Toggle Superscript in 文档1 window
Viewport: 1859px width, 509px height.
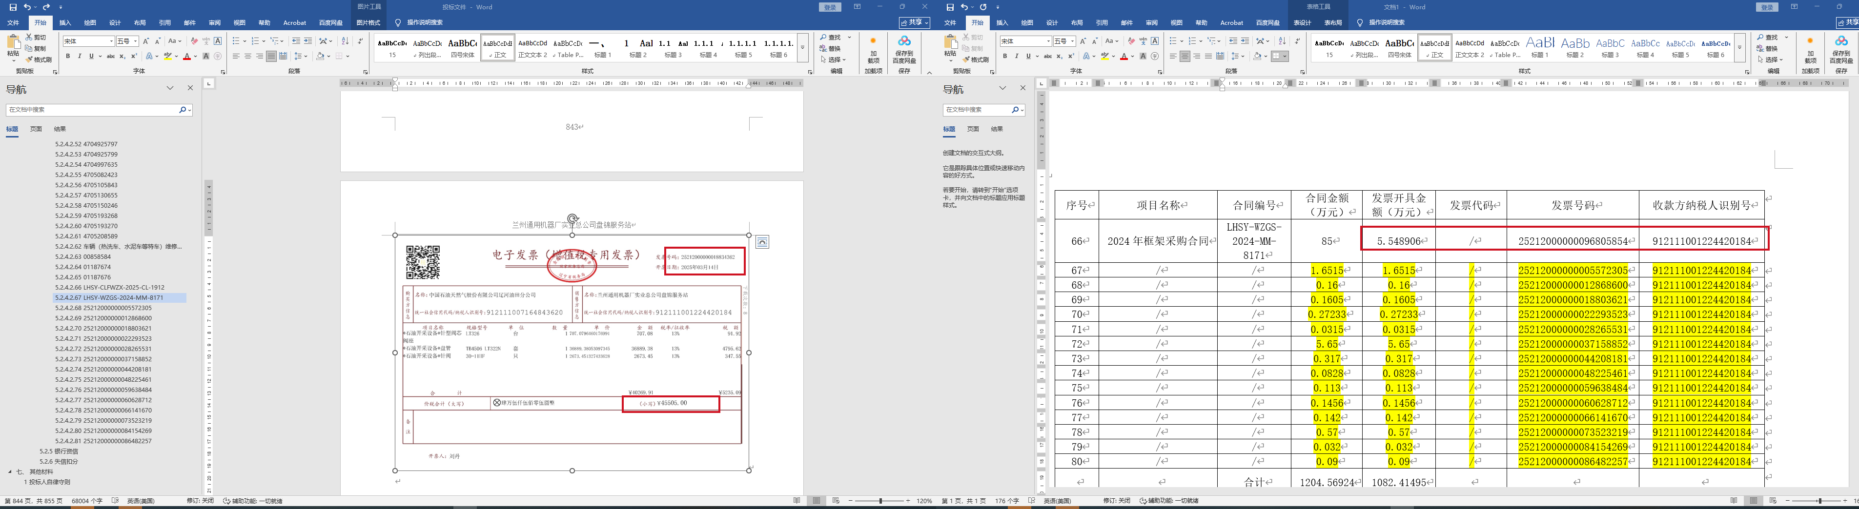click(1072, 56)
